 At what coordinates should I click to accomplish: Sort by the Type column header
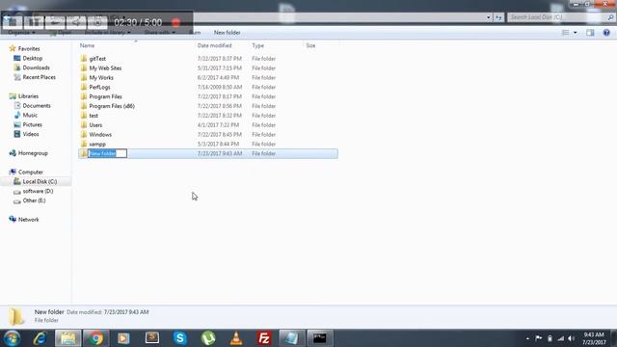(x=257, y=45)
